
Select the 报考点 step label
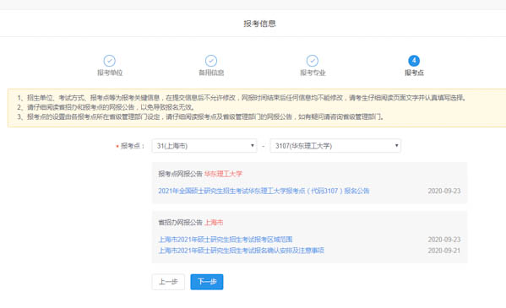tap(414, 73)
